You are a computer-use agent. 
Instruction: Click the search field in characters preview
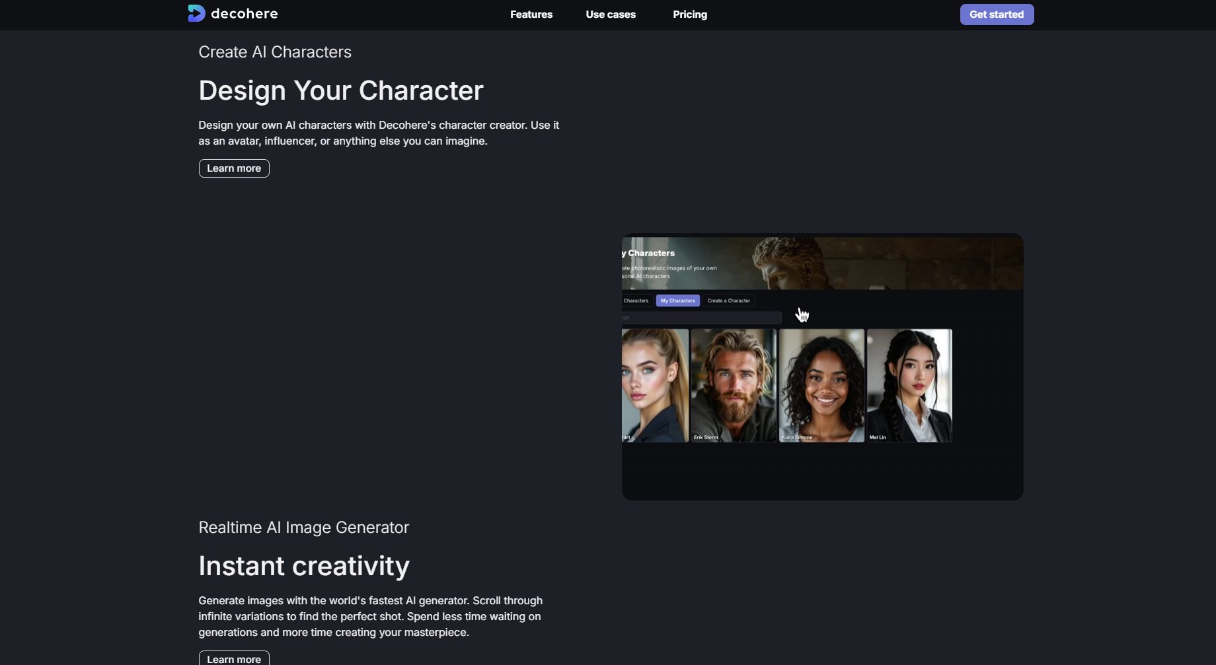702,318
